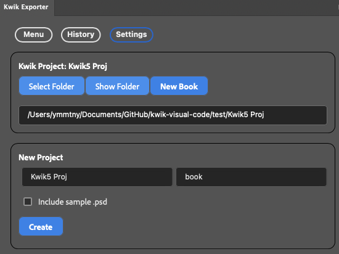Open the panel flyout menu icon
Image resolution: width=339 pixels, height=254 pixels.
point(338,7)
